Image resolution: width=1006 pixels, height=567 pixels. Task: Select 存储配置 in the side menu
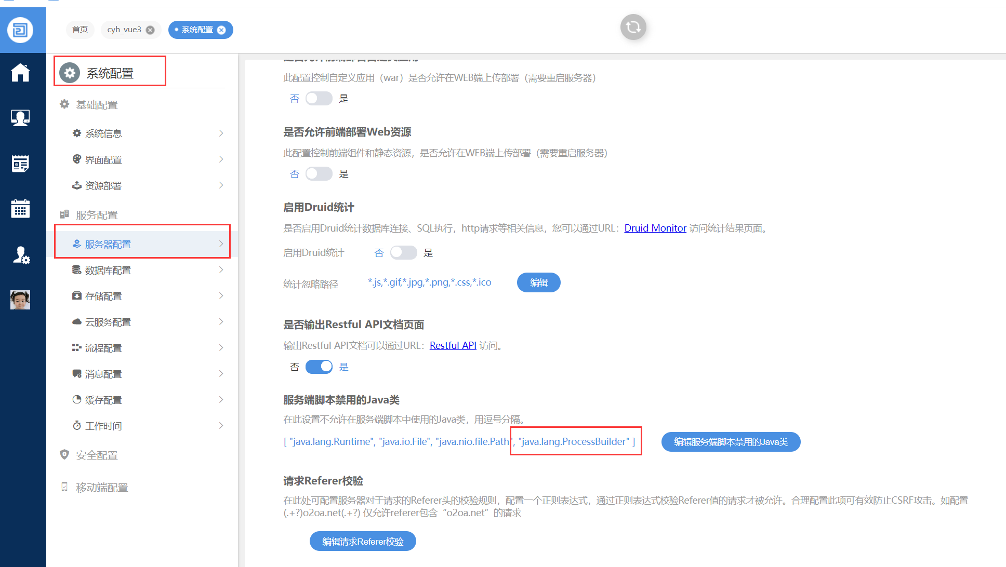click(x=104, y=296)
